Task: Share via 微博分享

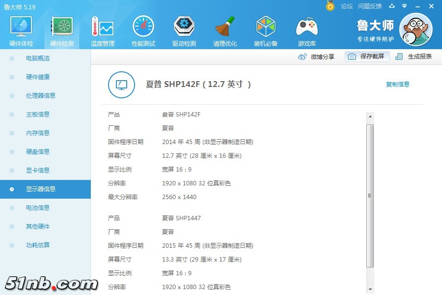Action: coord(317,57)
